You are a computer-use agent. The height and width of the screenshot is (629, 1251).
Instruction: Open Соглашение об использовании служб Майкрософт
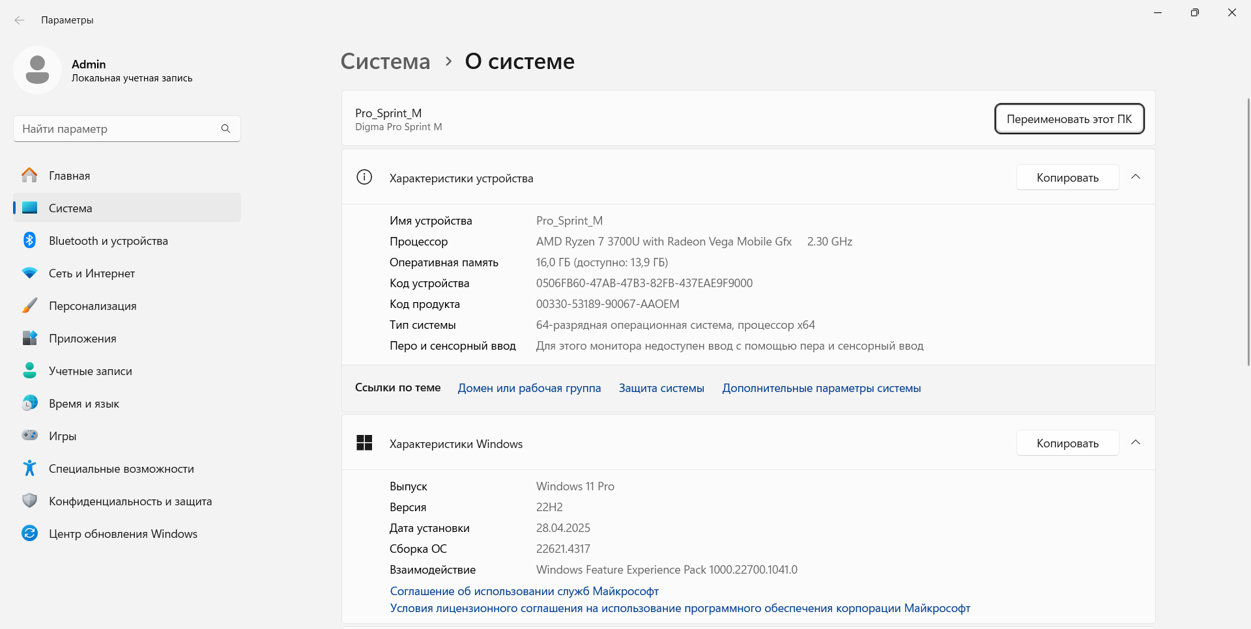click(525, 591)
